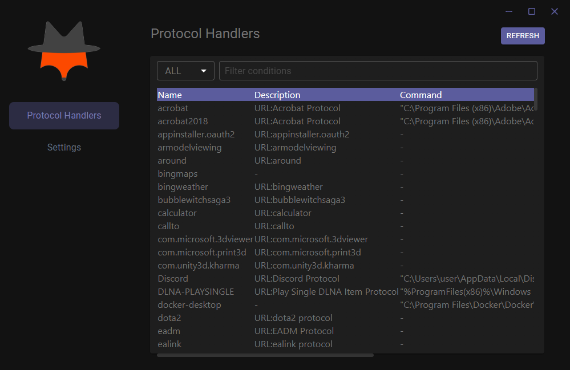
Task: Select the dota2 name cell
Action: click(169, 318)
